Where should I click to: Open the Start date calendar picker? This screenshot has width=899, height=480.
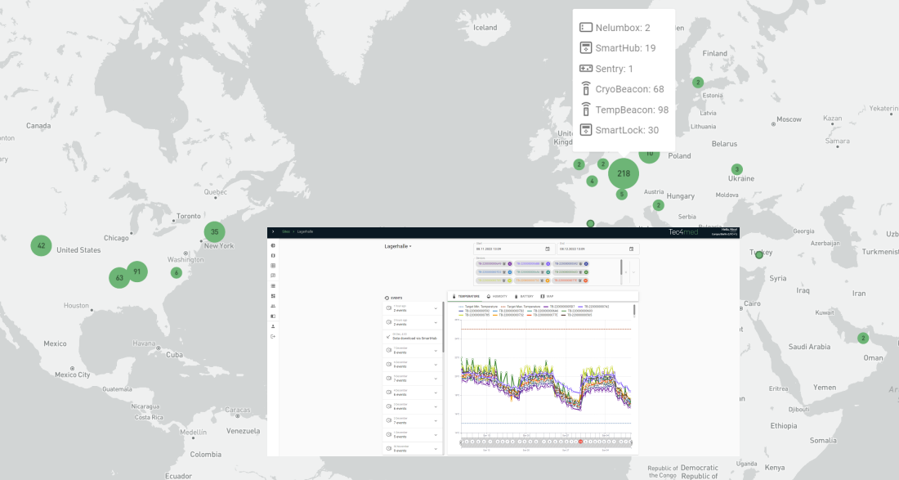547,249
